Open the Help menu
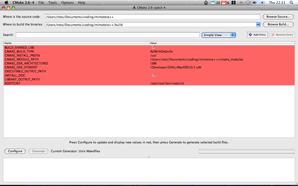This screenshot has width=298, height=186. pos(81,3)
